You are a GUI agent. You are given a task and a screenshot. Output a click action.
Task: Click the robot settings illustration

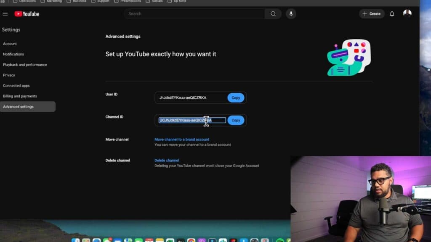click(349, 57)
